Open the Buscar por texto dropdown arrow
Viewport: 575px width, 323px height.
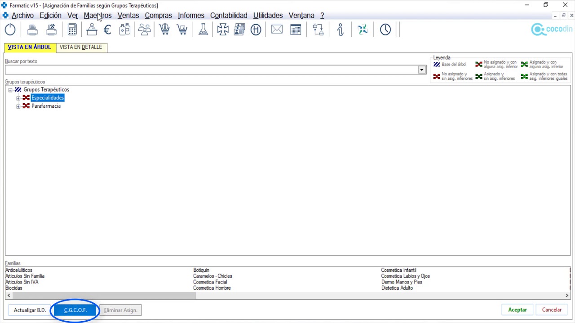421,70
